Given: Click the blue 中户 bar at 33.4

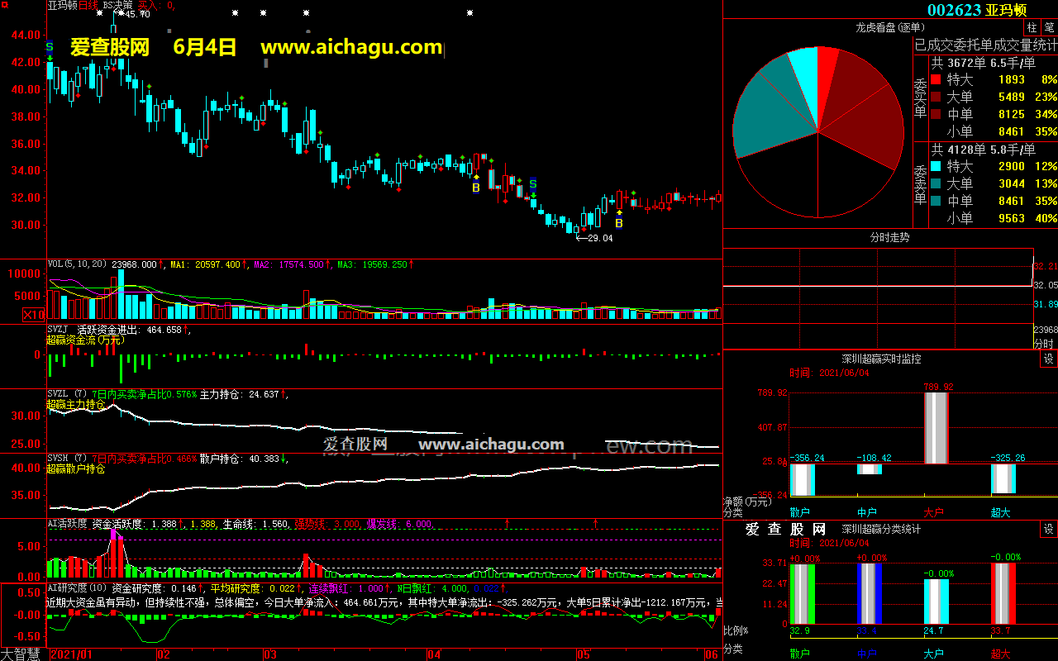Looking at the screenshot, I should point(870,593).
